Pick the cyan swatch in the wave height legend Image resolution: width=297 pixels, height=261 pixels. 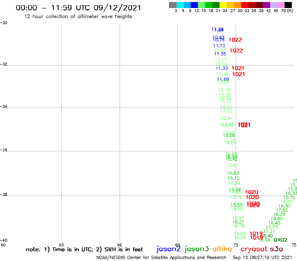click(x=180, y=5)
